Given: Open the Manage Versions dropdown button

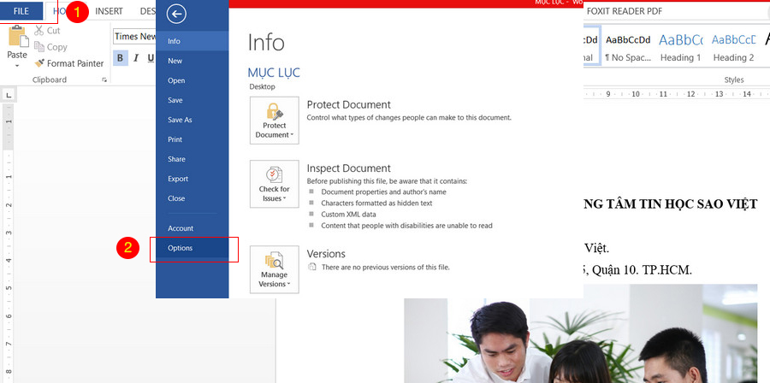Looking at the screenshot, I should coord(274,269).
